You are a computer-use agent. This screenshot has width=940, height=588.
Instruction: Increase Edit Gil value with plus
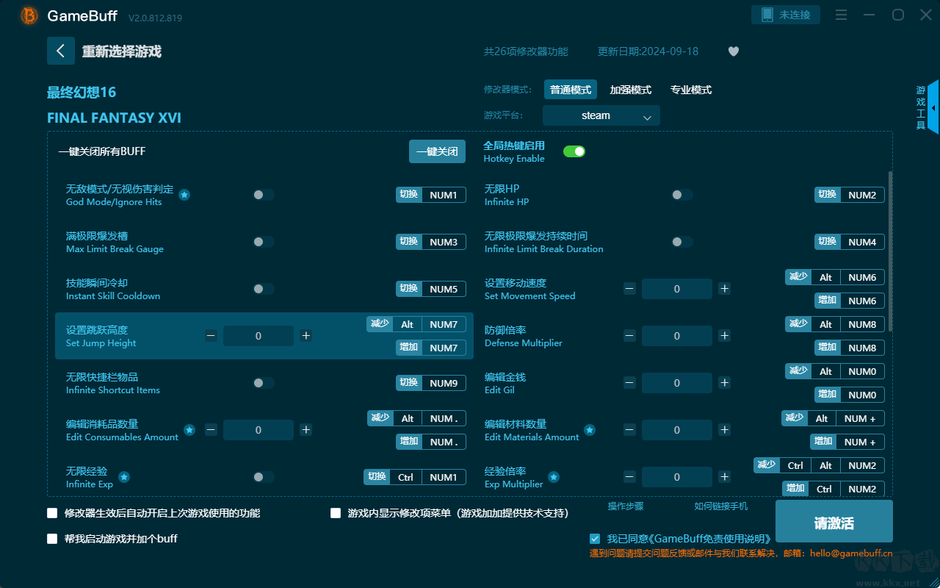tap(725, 383)
